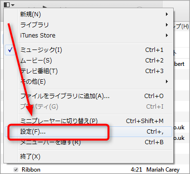190x174 pixels.
Task: Open 設定(F)... preferences
Action: (89, 132)
